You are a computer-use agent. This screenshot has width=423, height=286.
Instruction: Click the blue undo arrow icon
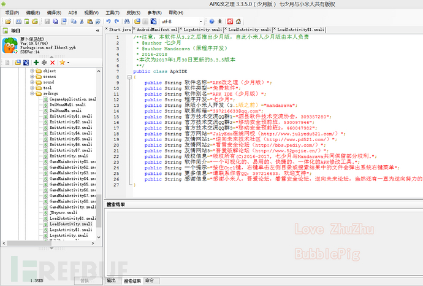(108, 21)
